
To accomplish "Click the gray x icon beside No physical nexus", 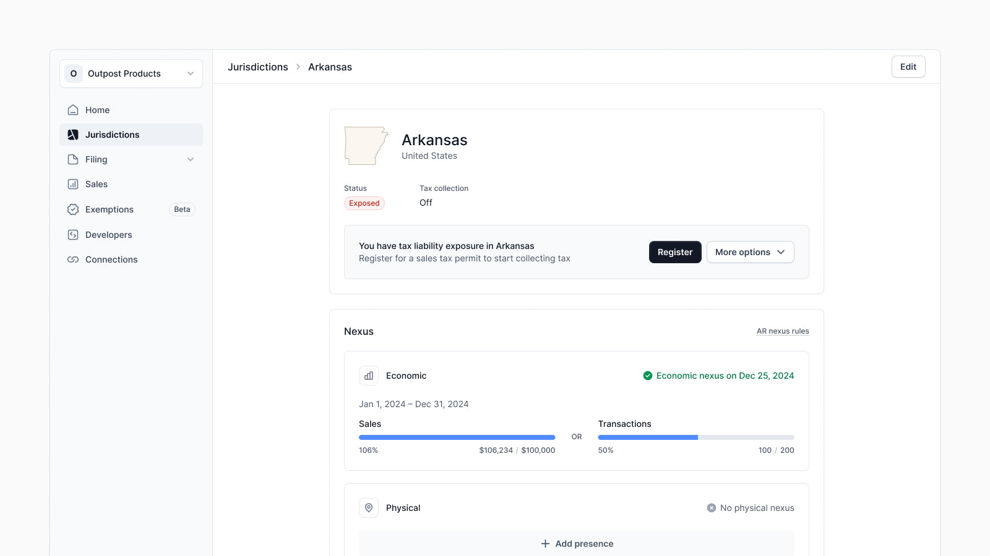I will [x=712, y=508].
